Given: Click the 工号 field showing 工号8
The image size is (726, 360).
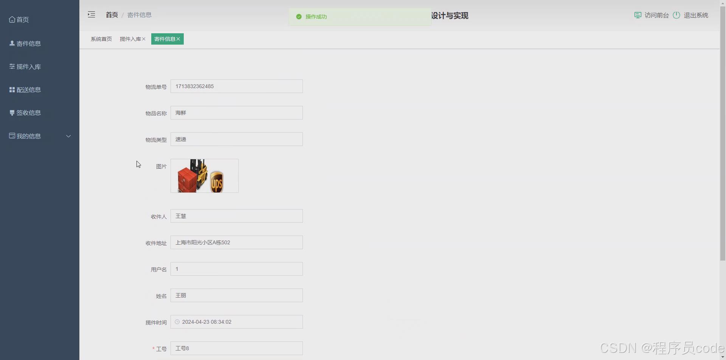Looking at the screenshot, I should pyautogui.click(x=237, y=348).
